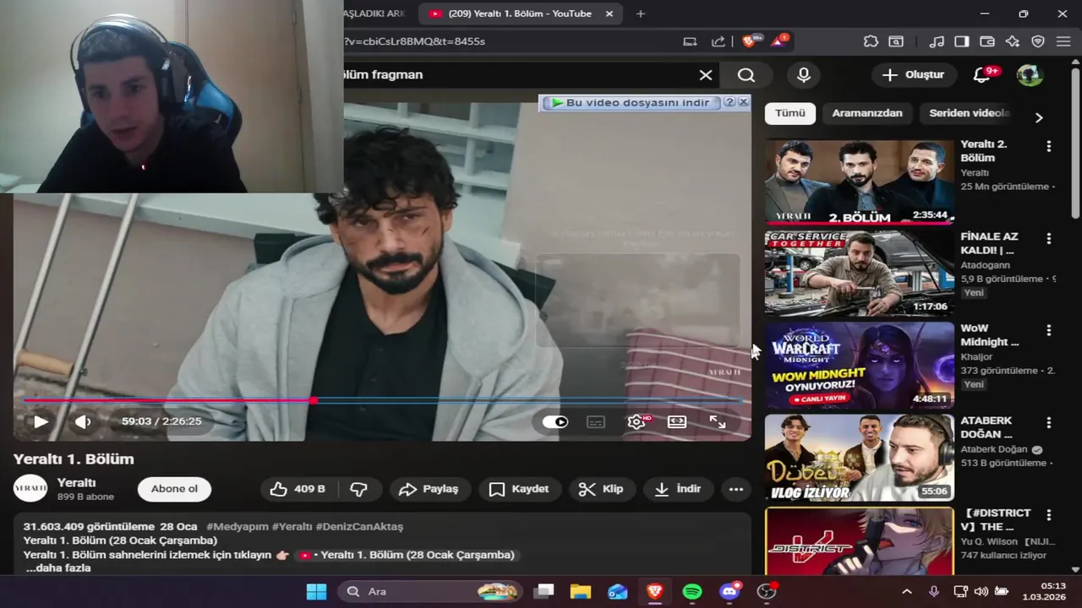This screenshot has width=1082, height=608.
Task: Create a clip with Klip button
Action: point(601,489)
